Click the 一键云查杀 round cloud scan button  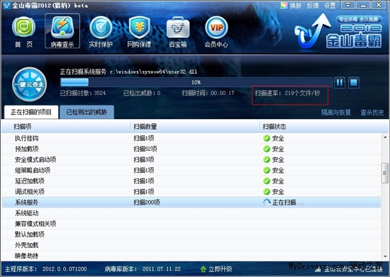click(29, 84)
